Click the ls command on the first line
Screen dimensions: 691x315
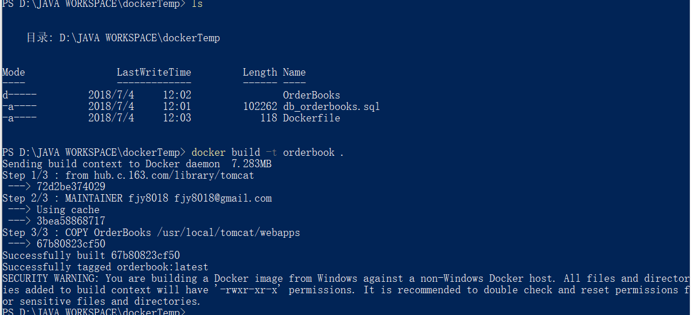click(x=197, y=4)
